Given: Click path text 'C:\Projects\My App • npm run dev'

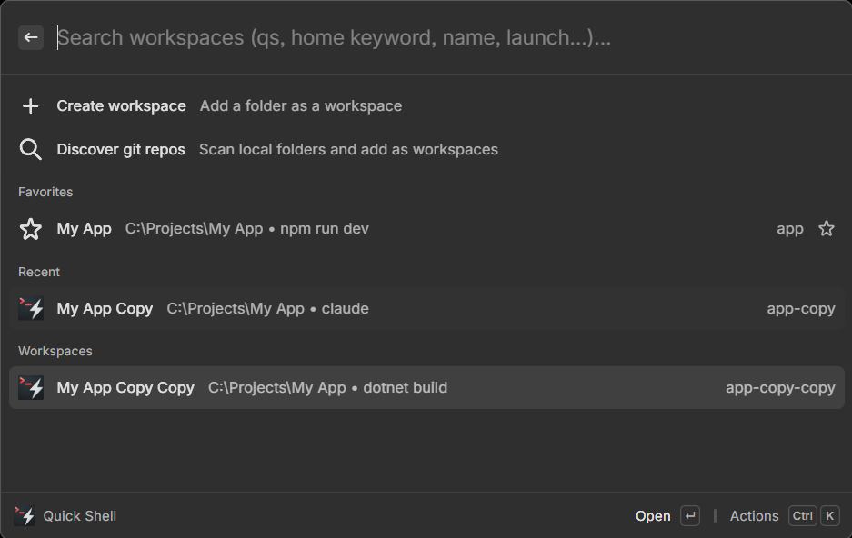Looking at the screenshot, I should [247, 228].
